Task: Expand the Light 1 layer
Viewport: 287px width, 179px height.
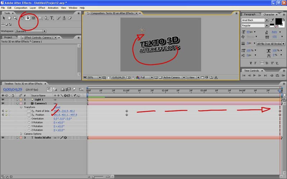Action: [x=17, y=100]
